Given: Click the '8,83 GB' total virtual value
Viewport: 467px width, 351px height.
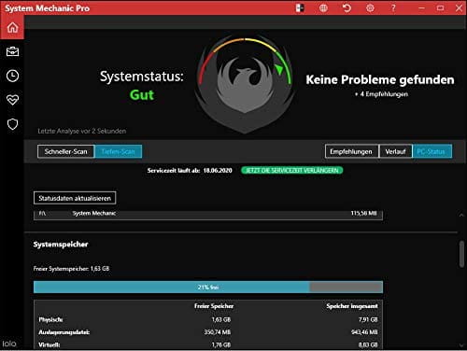Looking at the screenshot, I should [368, 344].
